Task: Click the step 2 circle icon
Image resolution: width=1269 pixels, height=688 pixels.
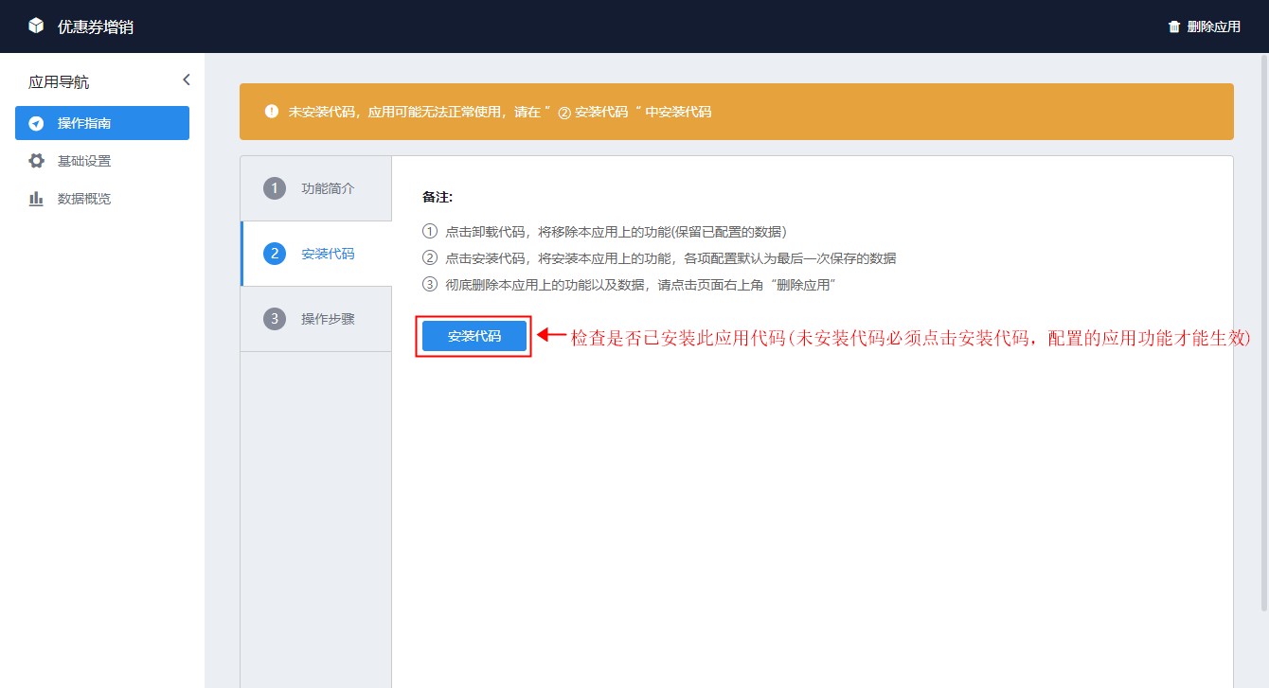Action: click(275, 254)
